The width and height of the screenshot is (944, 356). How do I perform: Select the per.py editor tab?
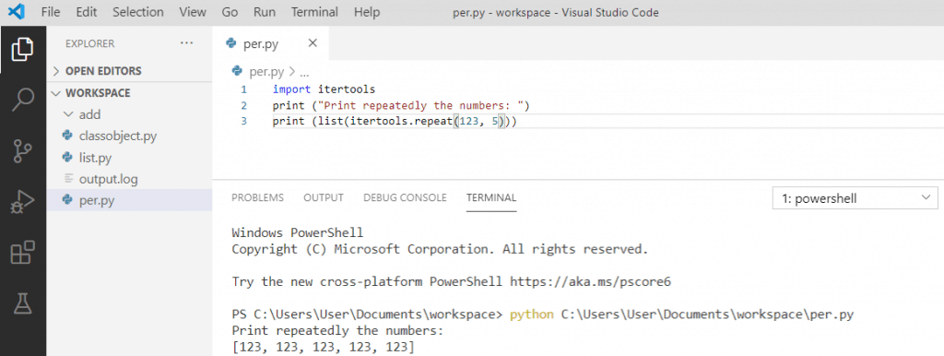271,43
